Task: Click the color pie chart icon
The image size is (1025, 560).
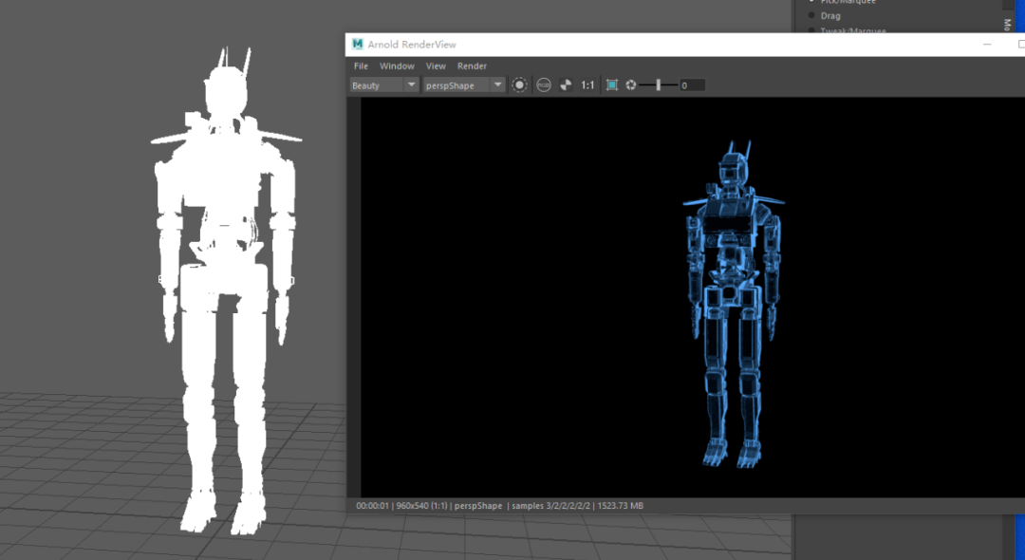Action: click(x=567, y=85)
